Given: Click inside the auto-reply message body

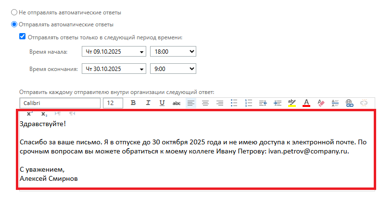Looking at the screenshot, I should [x=192, y=163].
